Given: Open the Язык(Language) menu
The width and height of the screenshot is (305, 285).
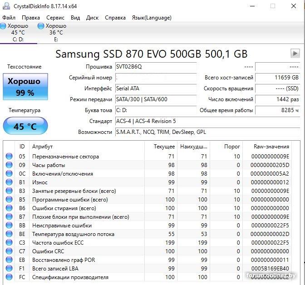Looking at the screenshot, I should click(152, 18).
